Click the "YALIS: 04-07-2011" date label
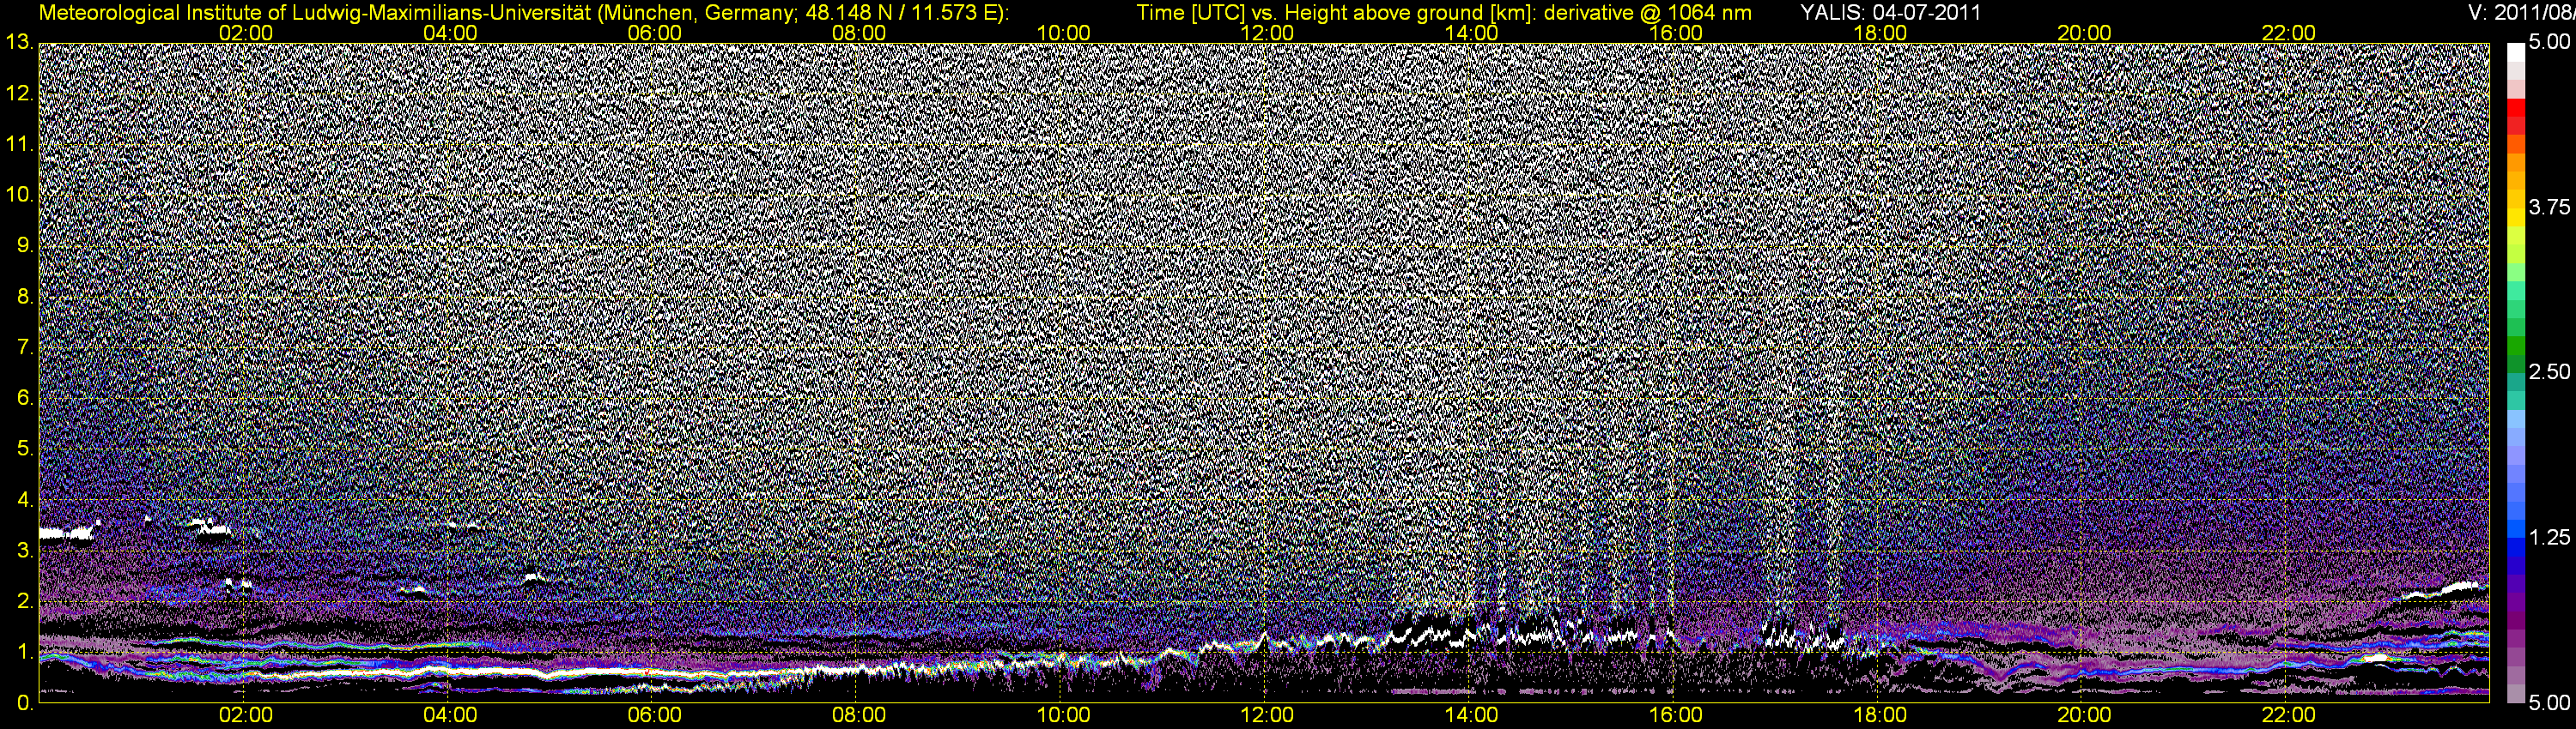2576x729 pixels. [x=1890, y=13]
